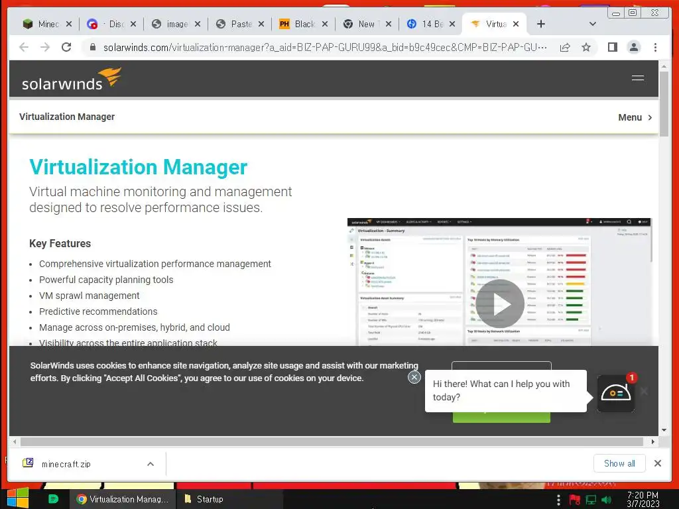Dismiss the chat greeting bubble
This screenshot has height=509, width=679.
click(414, 377)
